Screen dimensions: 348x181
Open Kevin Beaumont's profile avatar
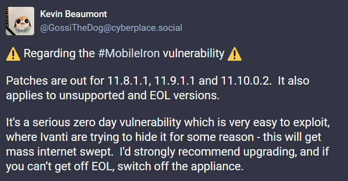point(20,21)
